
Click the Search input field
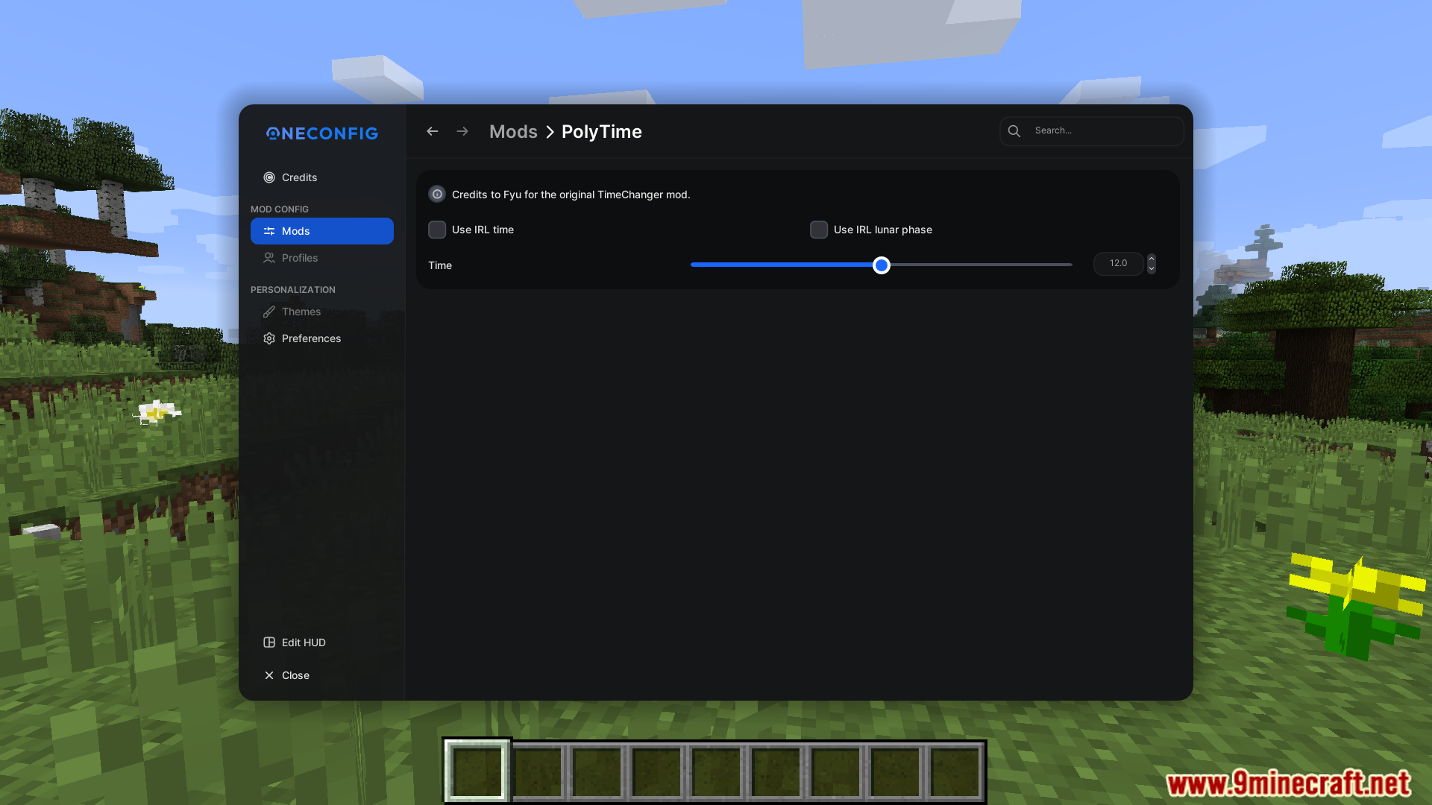coord(1092,131)
